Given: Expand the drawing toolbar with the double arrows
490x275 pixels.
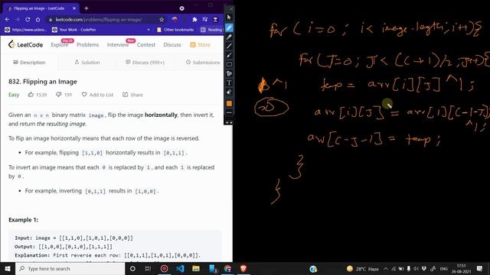Looking at the screenshot, I should click(x=229, y=122).
